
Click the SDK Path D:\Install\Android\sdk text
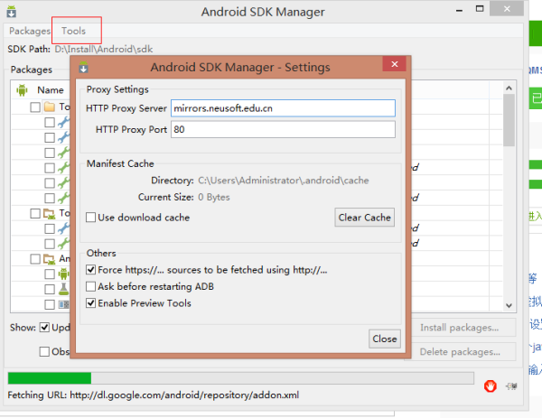pos(104,49)
